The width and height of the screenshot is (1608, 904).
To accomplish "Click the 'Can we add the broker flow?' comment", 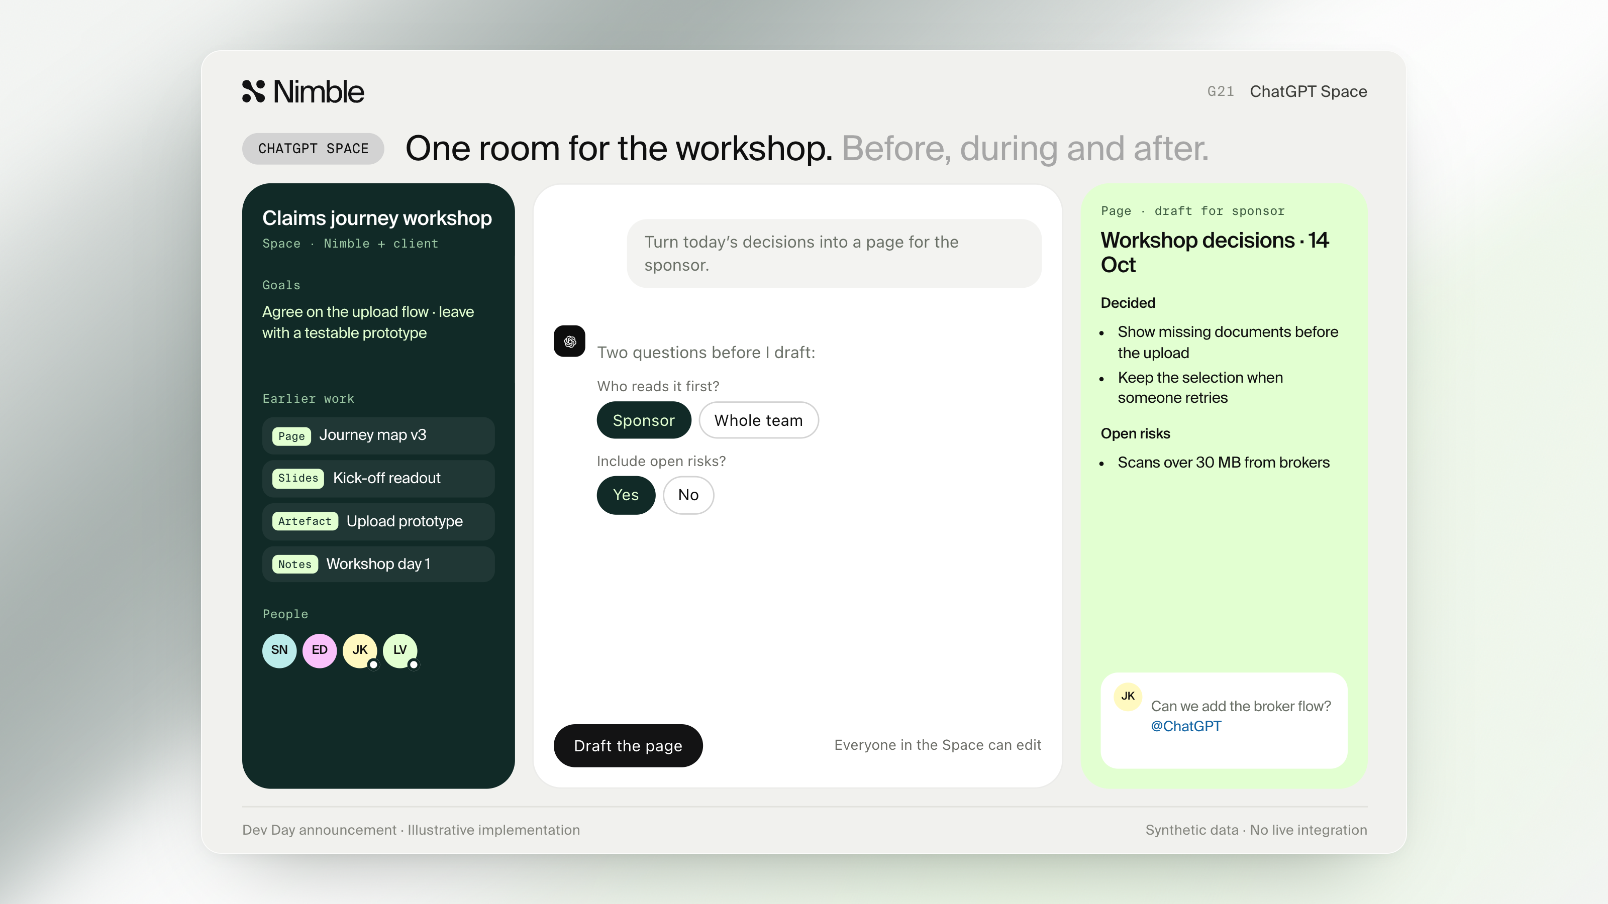I will pos(1241,707).
